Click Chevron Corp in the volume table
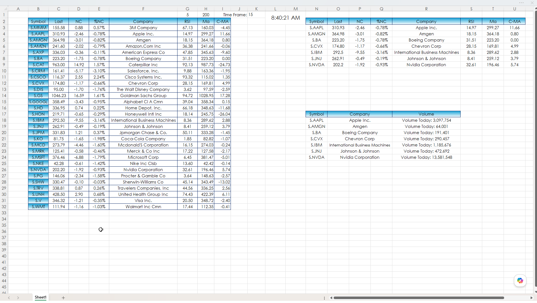Image resolution: width=537 pixels, height=303 pixels. [360, 139]
